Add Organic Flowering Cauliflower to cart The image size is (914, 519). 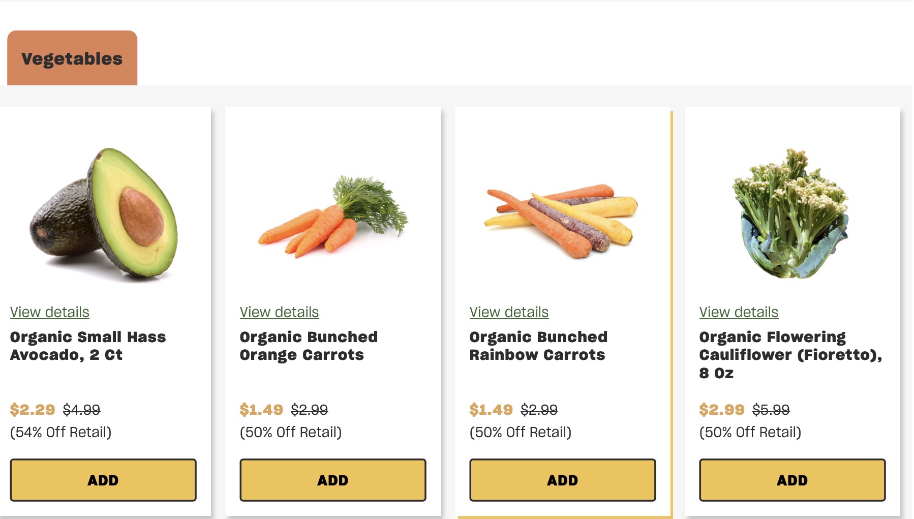point(793,480)
